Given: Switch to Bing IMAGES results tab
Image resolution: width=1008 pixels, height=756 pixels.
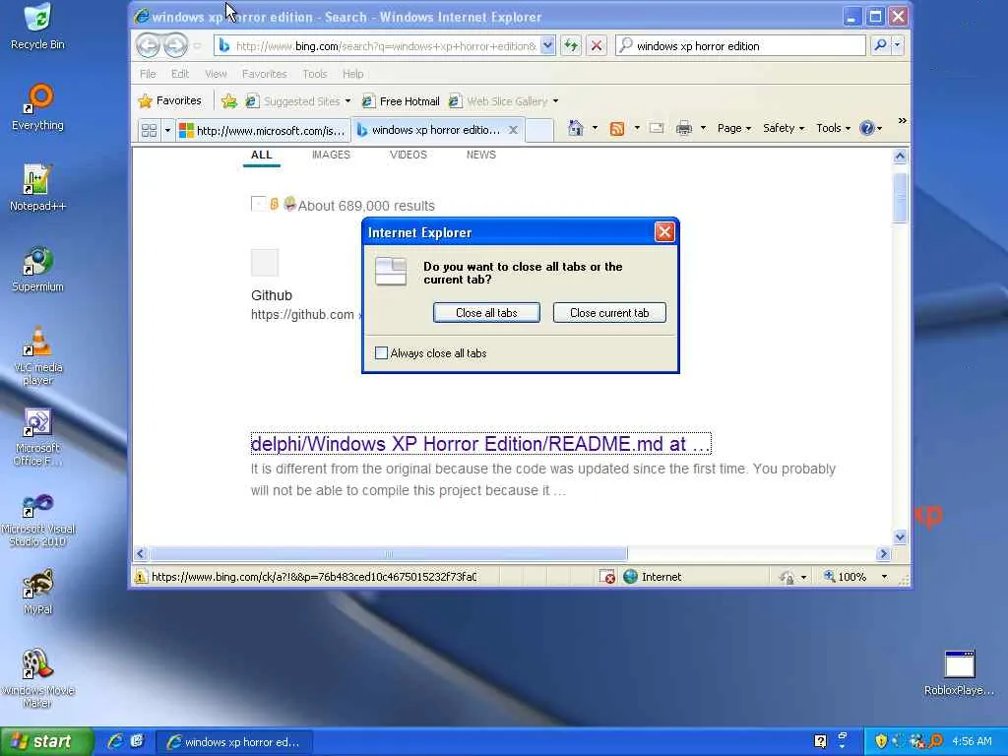Looking at the screenshot, I should (331, 155).
